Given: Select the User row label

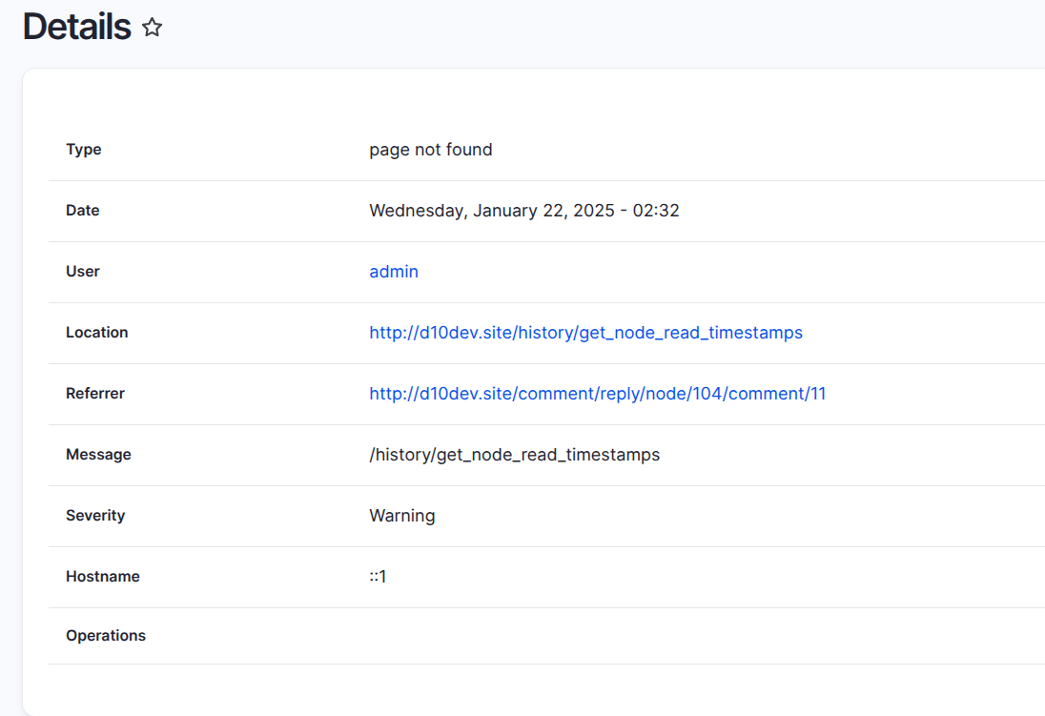Looking at the screenshot, I should coord(82,272).
